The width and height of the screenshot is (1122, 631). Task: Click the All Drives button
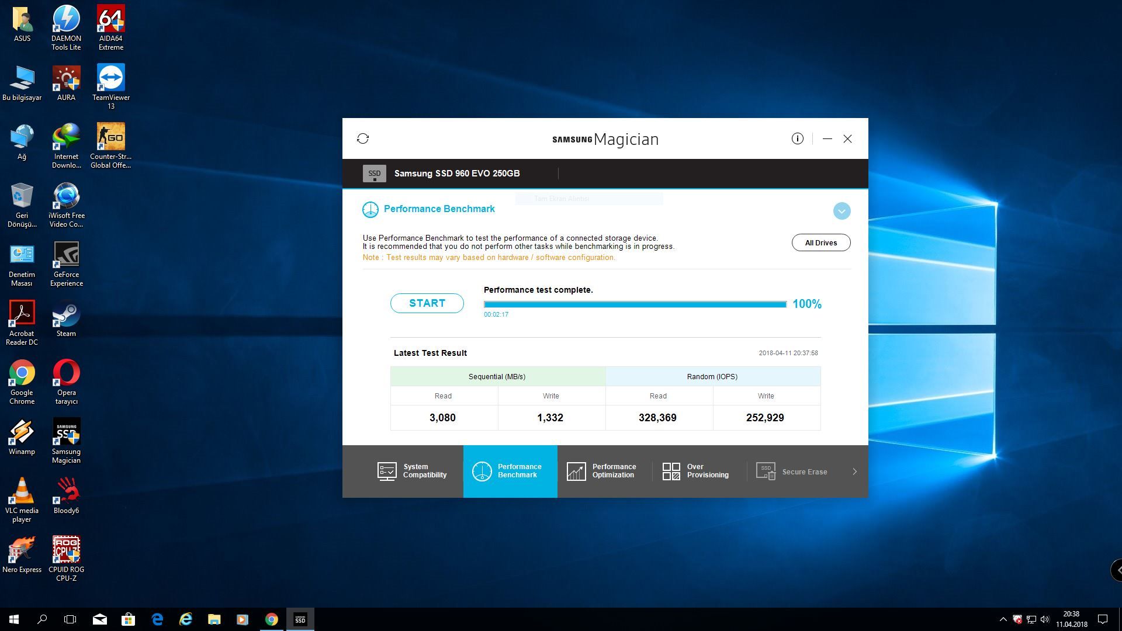pyautogui.click(x=820, y=242)
